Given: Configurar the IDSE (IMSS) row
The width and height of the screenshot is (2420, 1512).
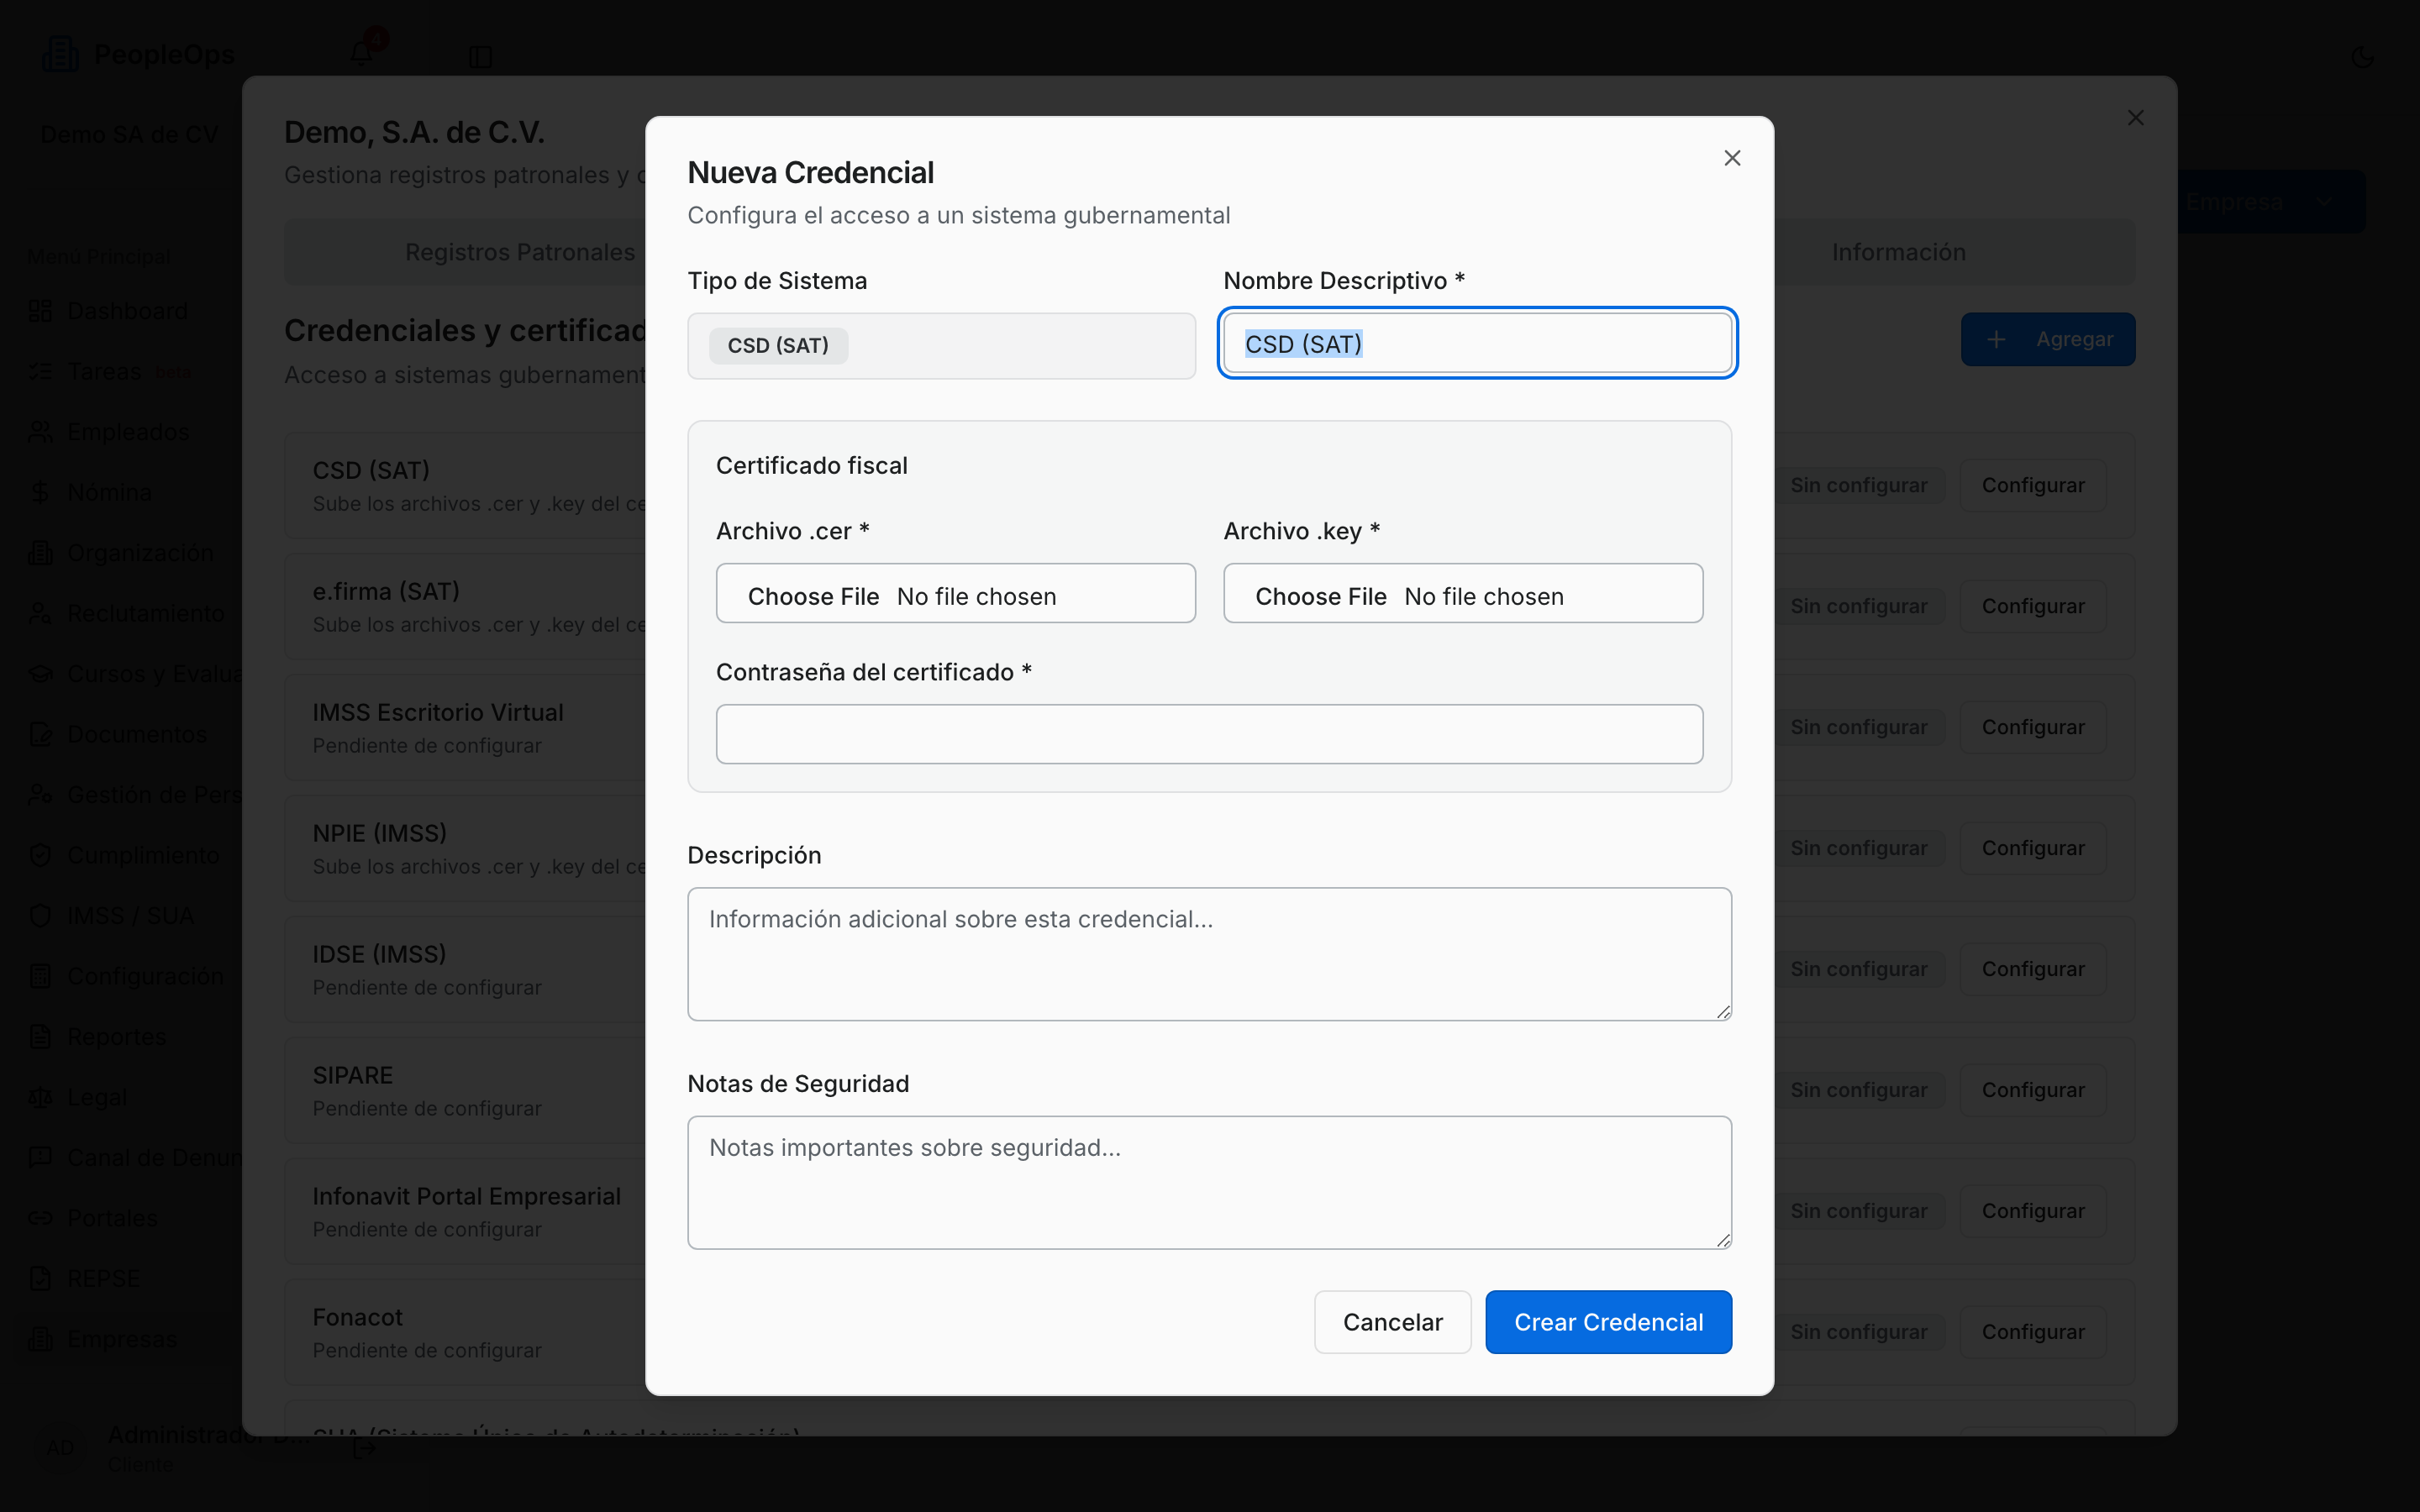Looking at the screenshot, I should tap(2032, 969).
